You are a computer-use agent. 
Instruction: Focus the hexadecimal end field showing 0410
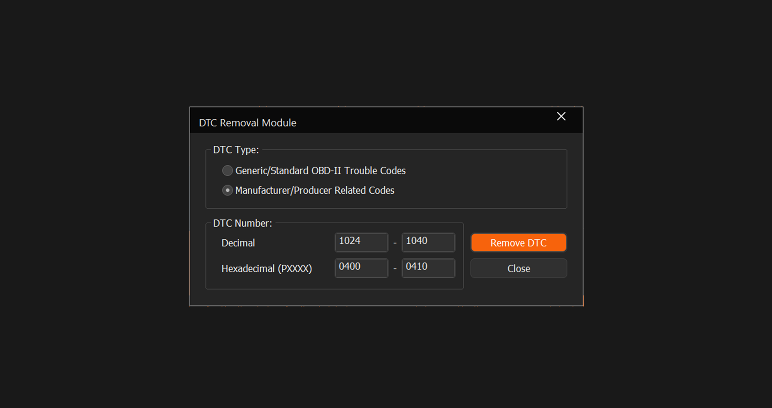coord(428,268)
